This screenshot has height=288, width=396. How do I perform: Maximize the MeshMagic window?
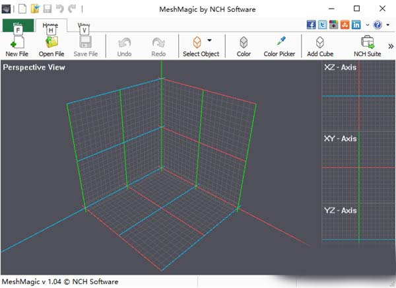[356, 9]
